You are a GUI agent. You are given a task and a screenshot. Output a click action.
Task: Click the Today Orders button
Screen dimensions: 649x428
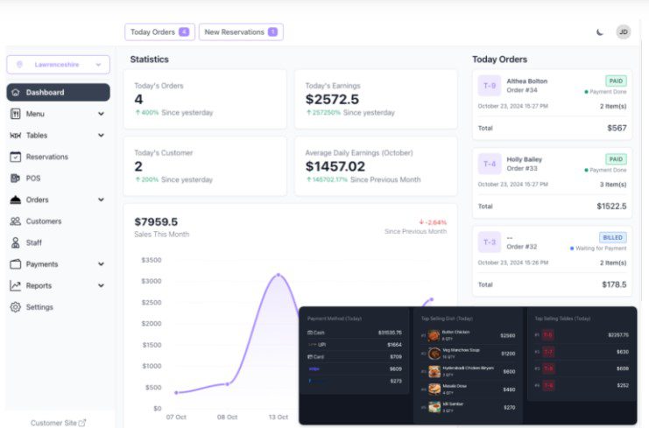coord(159,32)
